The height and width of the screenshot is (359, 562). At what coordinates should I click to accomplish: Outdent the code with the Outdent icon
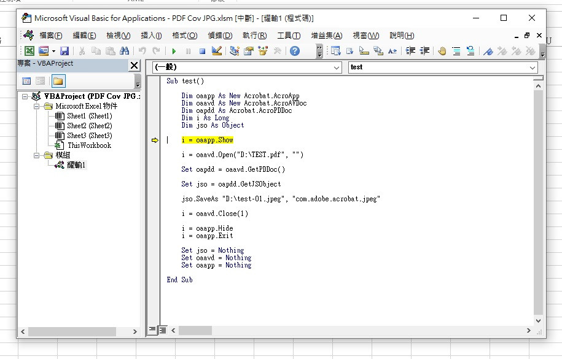[x=424, y=51]
